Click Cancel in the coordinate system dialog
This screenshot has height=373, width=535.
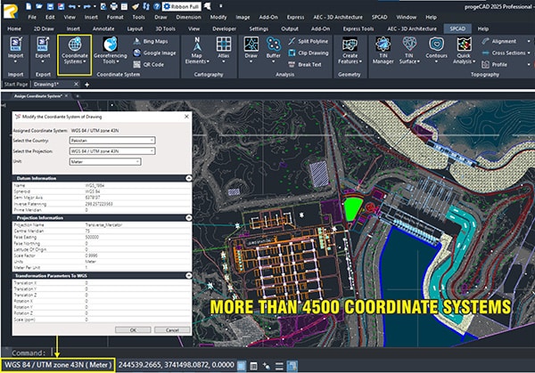pyautogui.click(x=172, y=329)
